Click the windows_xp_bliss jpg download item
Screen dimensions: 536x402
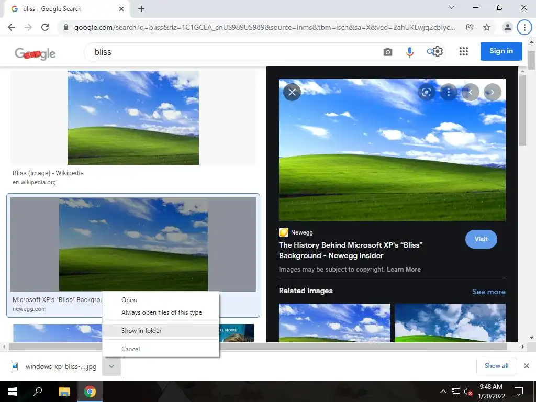54,366
